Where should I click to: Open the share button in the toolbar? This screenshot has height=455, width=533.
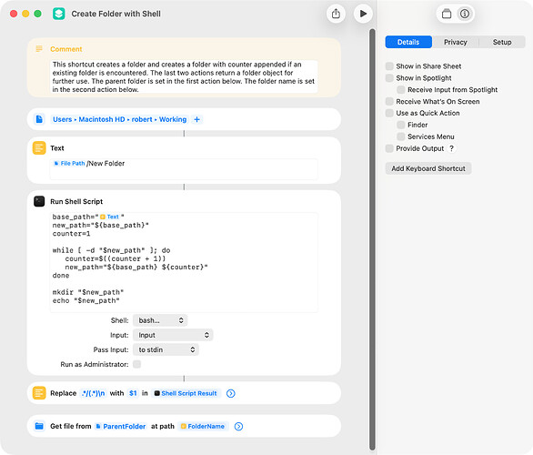(336, 14)
